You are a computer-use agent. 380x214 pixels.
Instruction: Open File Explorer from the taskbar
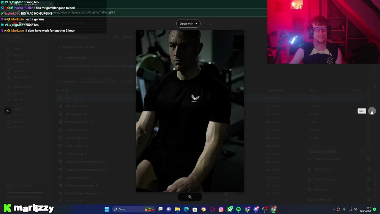point(178,209)
